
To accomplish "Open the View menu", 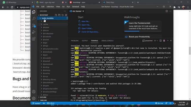I will click(58, 7).
